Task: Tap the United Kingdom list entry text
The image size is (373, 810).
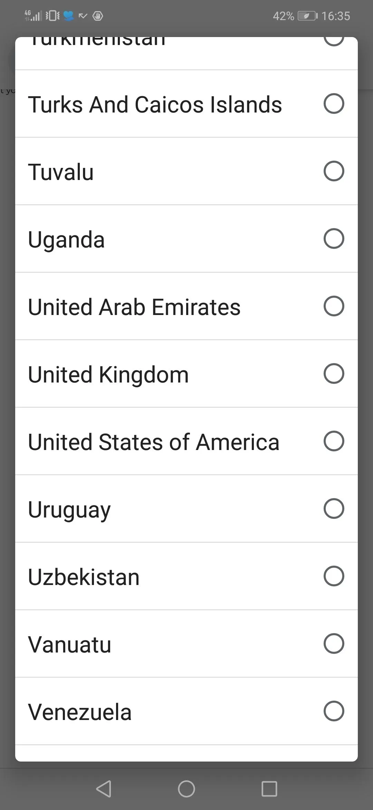Action: coord(108,375)
